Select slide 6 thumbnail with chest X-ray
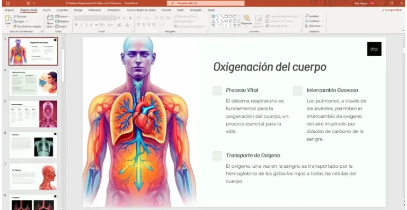This screenshot has height=210, width=407. tap(33, 145)
